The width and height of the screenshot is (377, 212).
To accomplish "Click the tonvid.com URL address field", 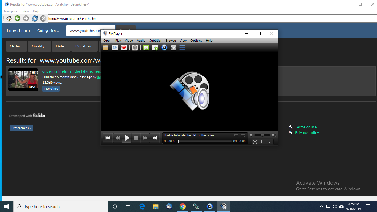I will tap(212, 19).
